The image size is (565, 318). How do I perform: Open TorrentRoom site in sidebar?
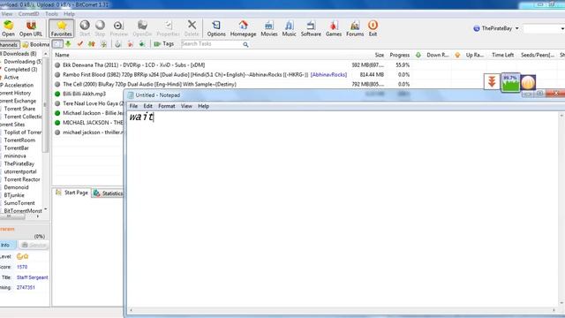click(x=19, y=140)
